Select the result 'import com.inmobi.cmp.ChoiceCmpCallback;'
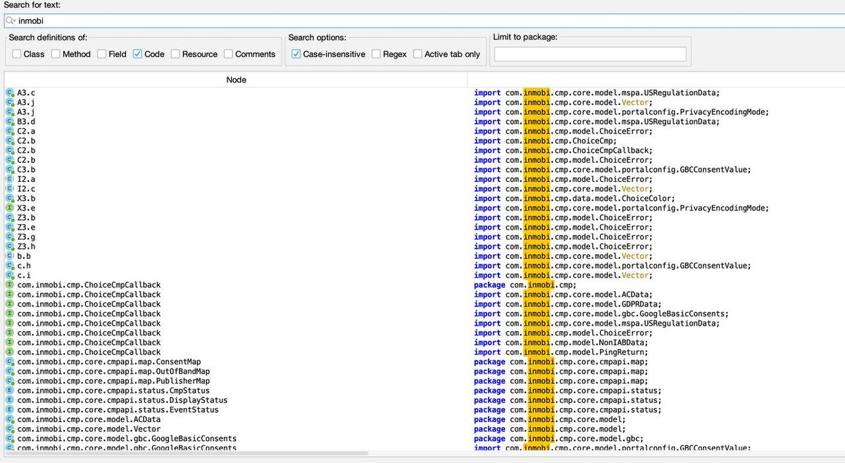The height and width of the screenshot is (463, 845). [563, 150]
